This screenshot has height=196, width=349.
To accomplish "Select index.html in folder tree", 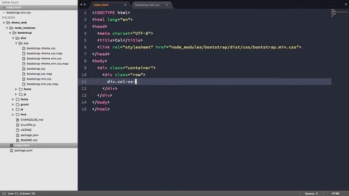I will [22, 145].
